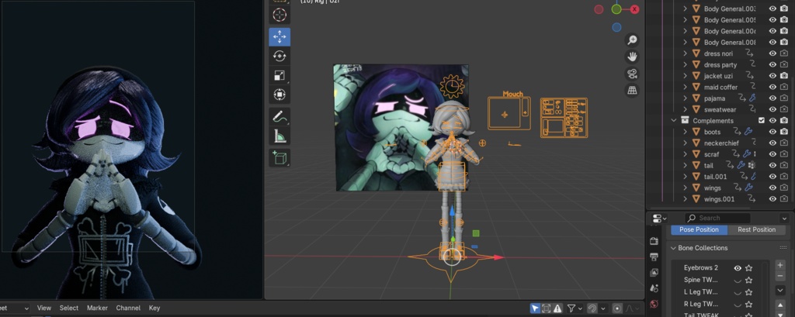Click the red X axis gizmo ball
The image size is (795, 317).
pos(634,9)
